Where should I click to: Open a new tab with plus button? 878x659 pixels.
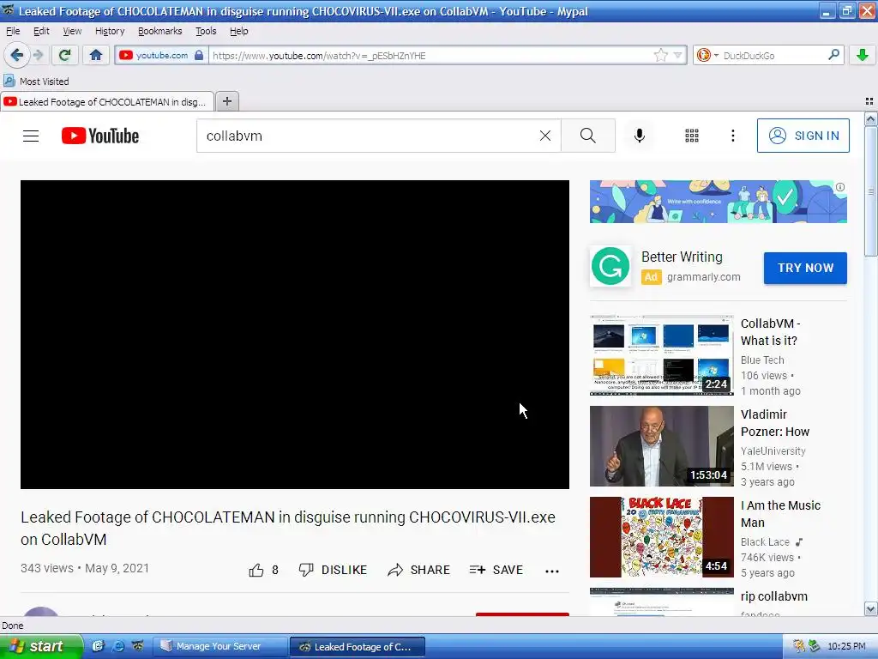click(226, 101)
